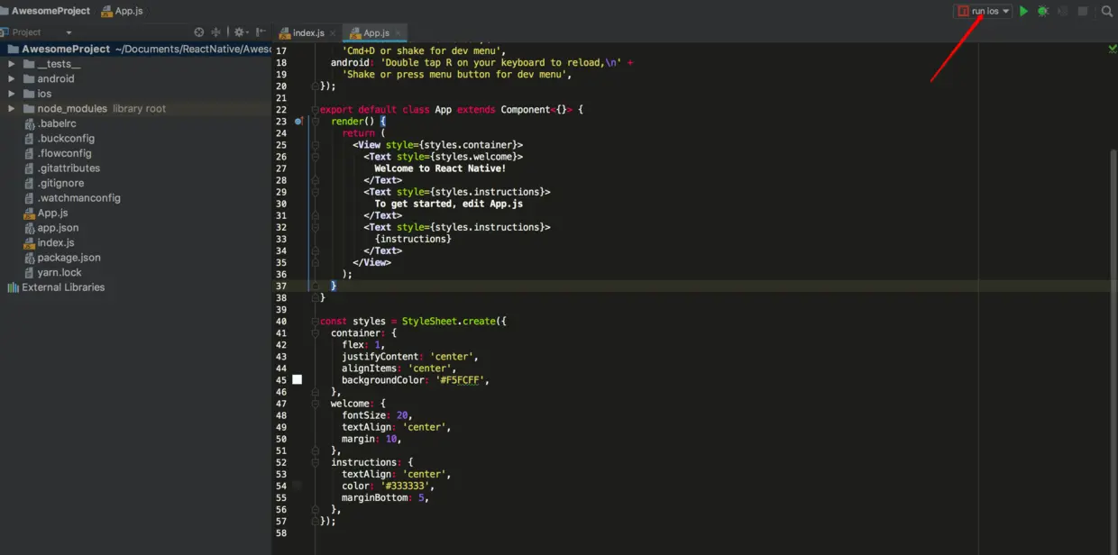Click 'marginBottom: 5' in line 55
The height and width of the screenshot is (555, 1118).
(x=382, y=497)
